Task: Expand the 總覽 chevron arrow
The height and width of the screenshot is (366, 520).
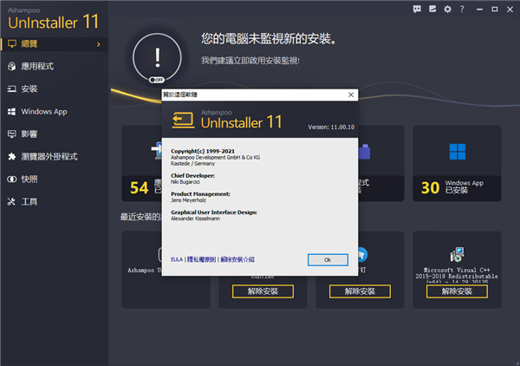Action: click(99, 44)
